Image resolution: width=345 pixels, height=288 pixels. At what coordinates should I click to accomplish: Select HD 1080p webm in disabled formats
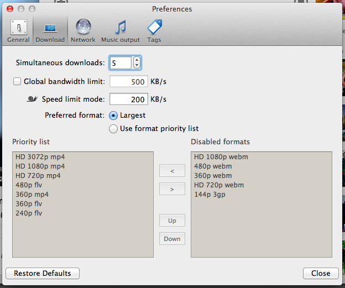tap(262, 157)
